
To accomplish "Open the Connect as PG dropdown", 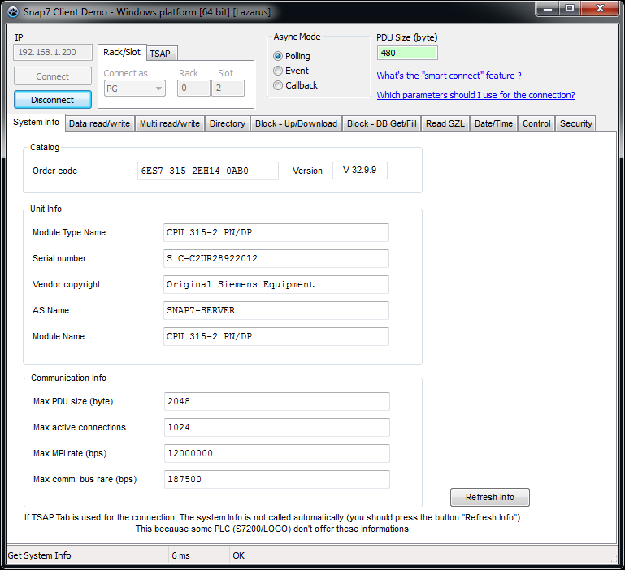I will [x=135, y=88].
